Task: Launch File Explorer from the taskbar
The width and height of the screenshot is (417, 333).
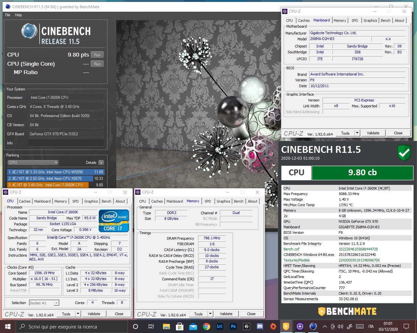Action: point(166,326)
